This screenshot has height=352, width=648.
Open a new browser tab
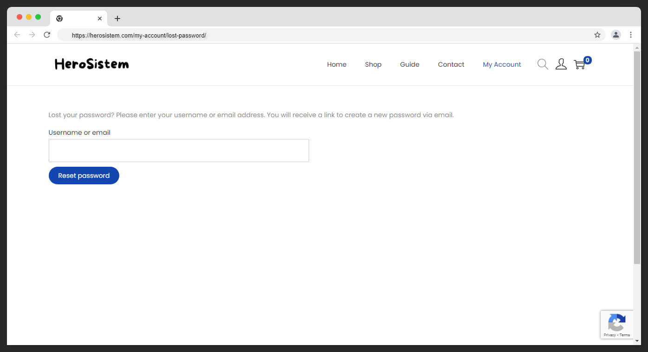coord(117,19)
